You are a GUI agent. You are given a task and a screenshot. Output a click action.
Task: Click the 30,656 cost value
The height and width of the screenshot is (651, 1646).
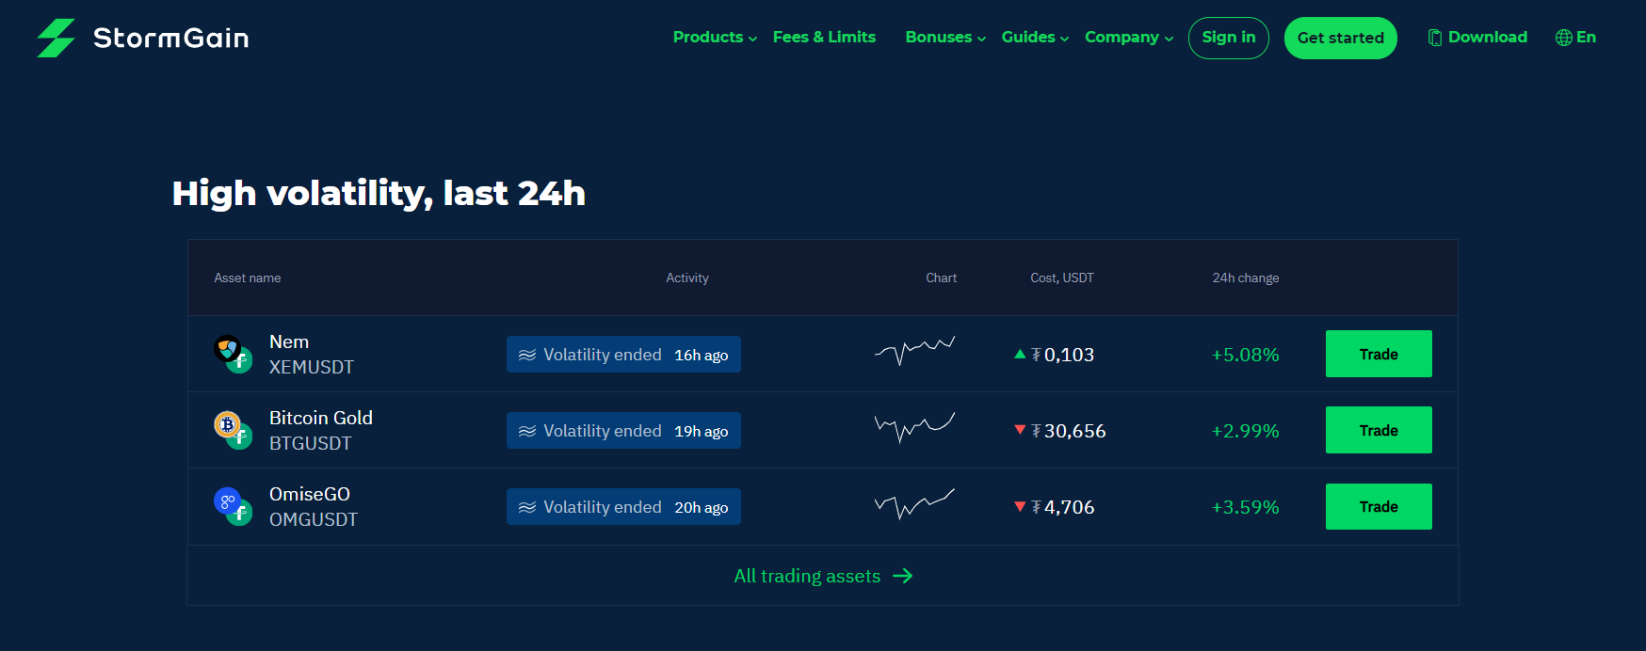click(1075, 431)
